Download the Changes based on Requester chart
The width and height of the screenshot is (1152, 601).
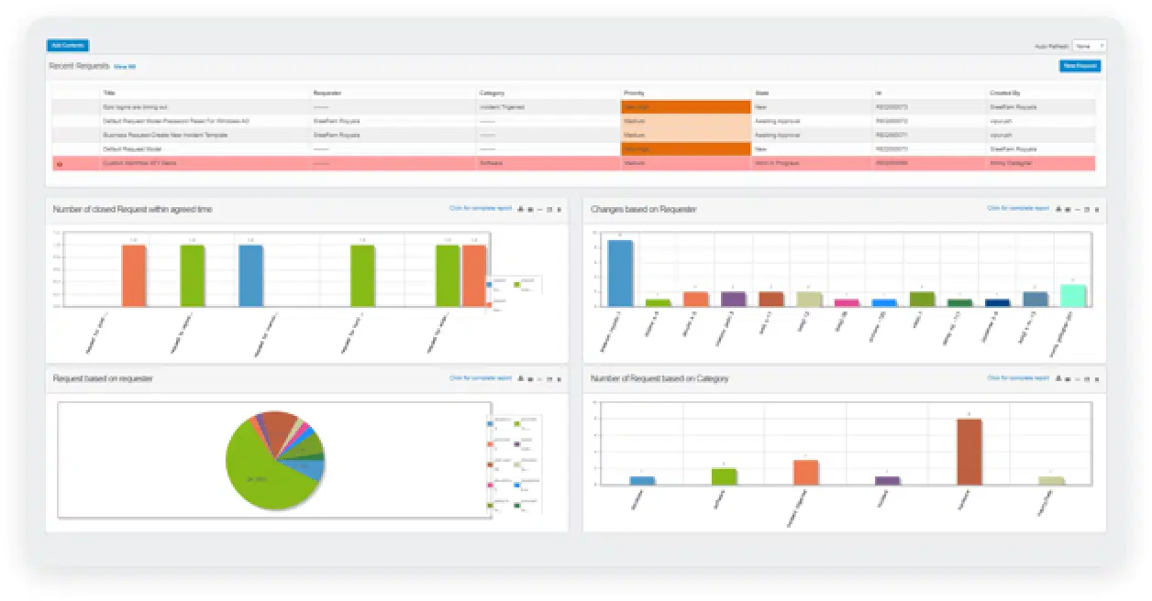click(x=1058, y=210)
